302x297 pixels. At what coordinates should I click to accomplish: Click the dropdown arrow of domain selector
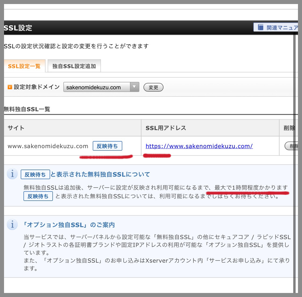coord(134,87)
